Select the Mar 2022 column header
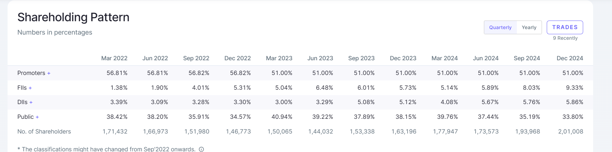This screenshot has width=612, height=152. point(114,58)
